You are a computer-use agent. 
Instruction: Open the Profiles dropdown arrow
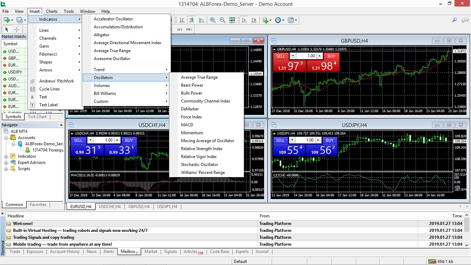[25, 20]
